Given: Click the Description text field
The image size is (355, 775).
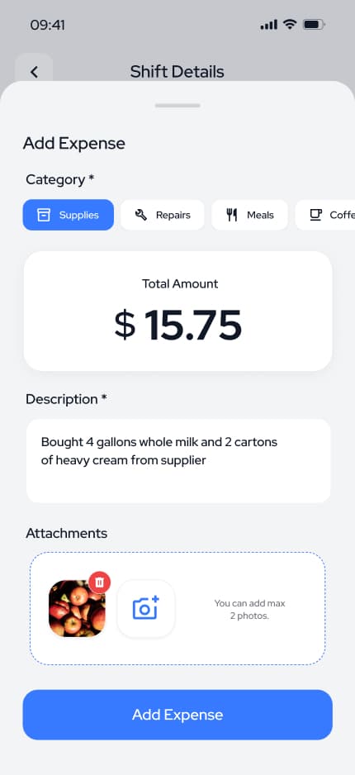Looking at the screenshot, I should click(178, 461).
